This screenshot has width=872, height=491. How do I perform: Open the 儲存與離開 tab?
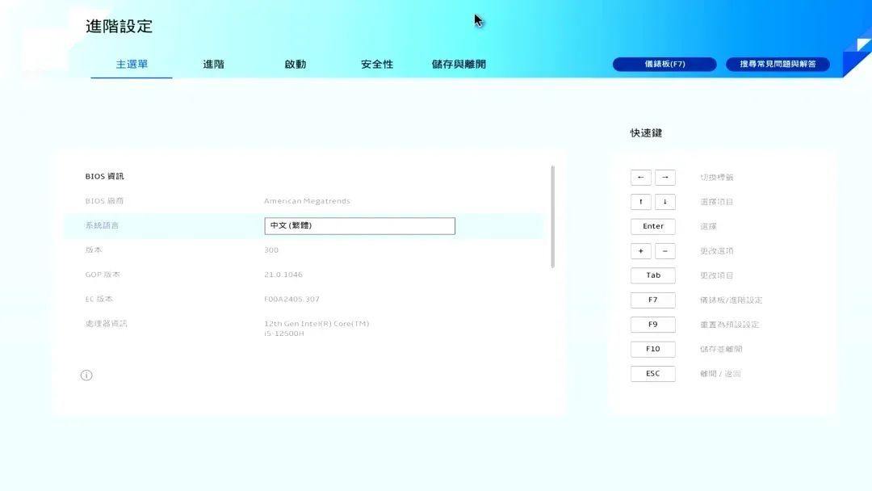[x=458, y=64]
